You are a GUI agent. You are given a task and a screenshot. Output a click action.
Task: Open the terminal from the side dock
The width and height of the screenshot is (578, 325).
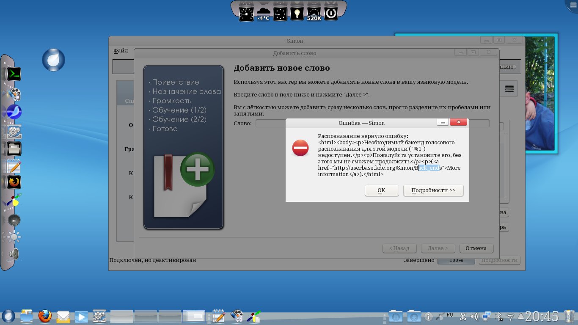coord(14,74)
